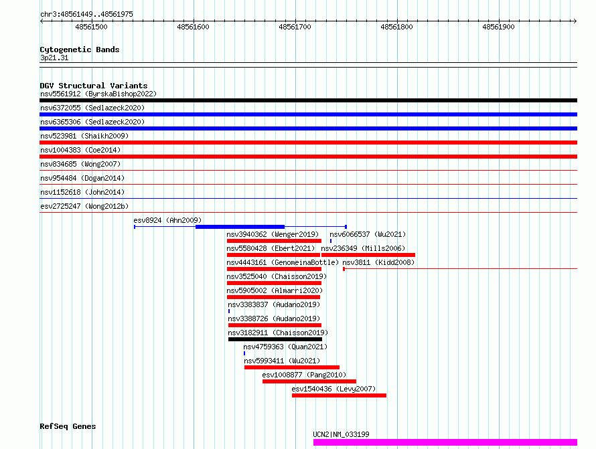Click the ruler's left arrow end
The image size is (596, 449).
(x=42, y=21)
